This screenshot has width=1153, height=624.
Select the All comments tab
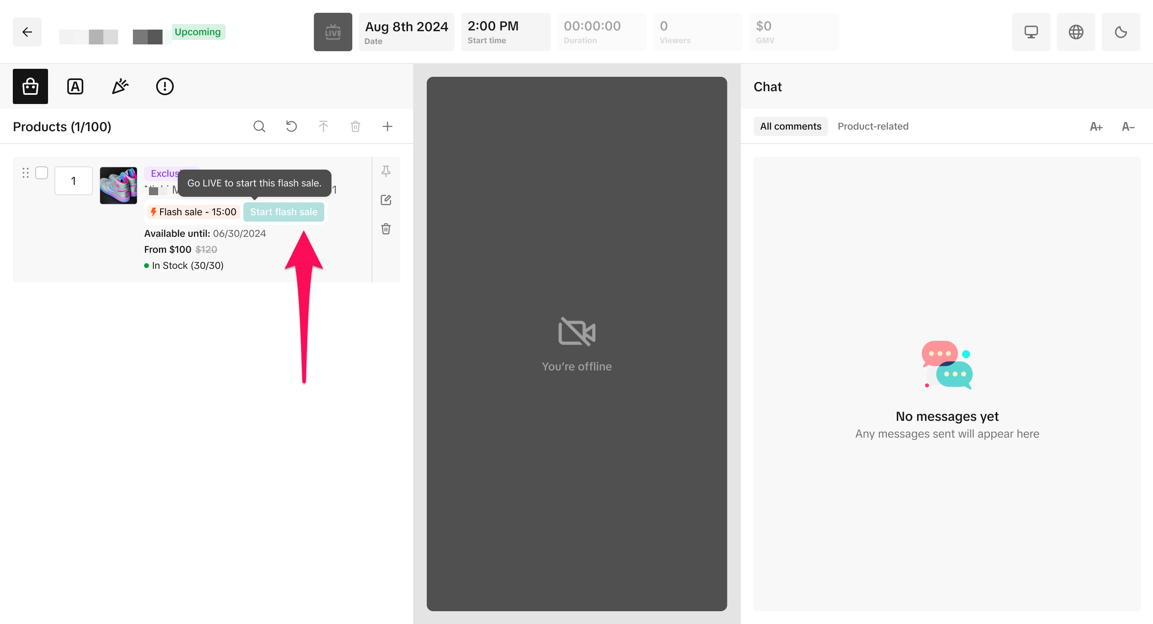790,126
